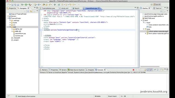Screen dimensions: 175x98
Task: Click Display Selected Console monitor icon
Action: [157, 70]
